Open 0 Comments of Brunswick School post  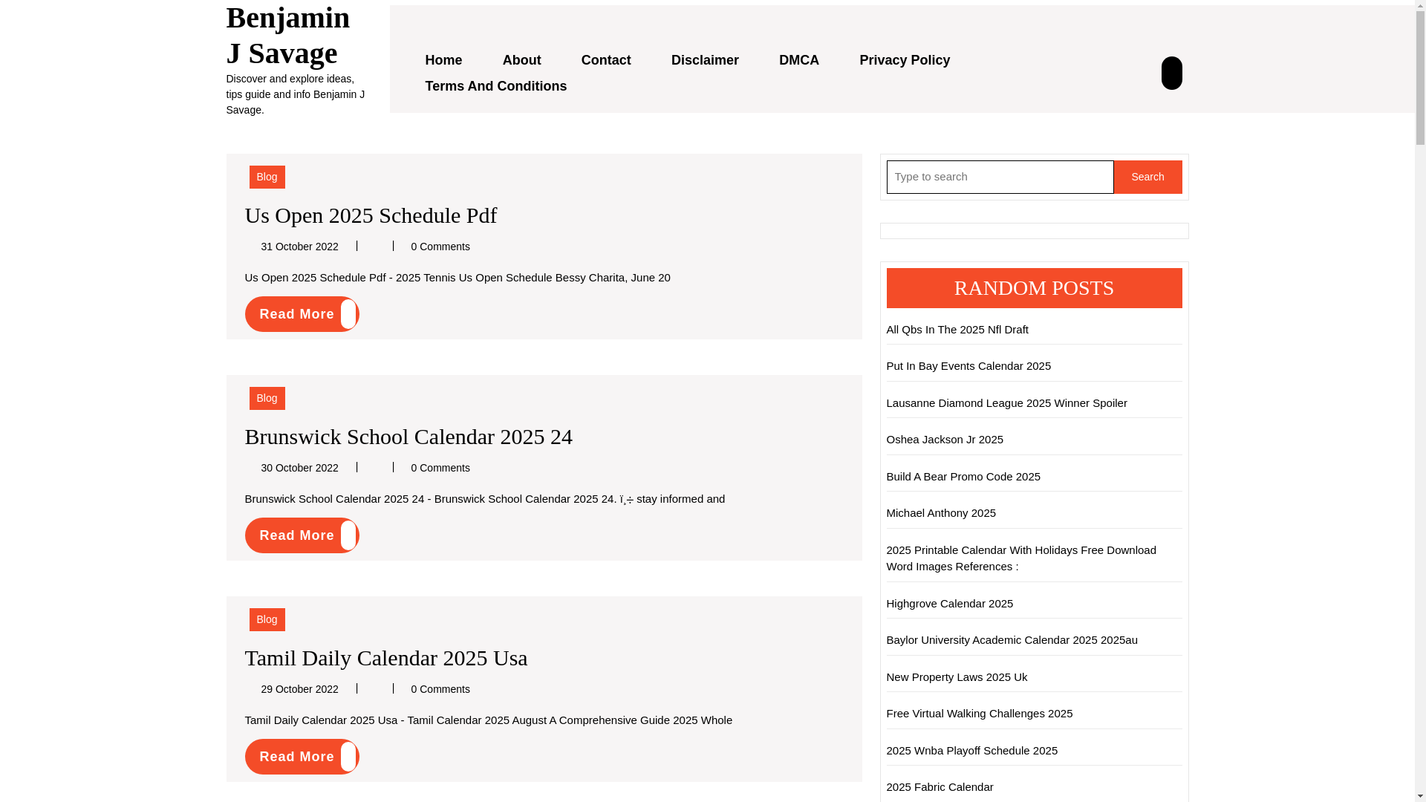click(440, 468)
